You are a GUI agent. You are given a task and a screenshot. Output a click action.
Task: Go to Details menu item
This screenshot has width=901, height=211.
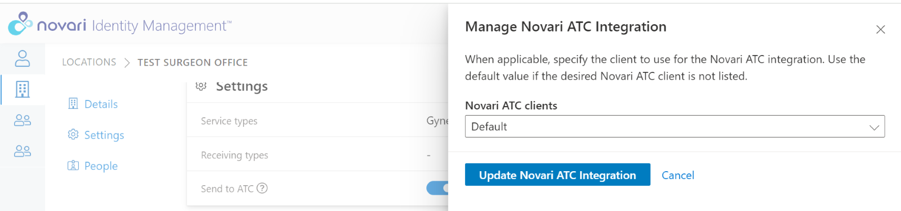coord(101,104)
